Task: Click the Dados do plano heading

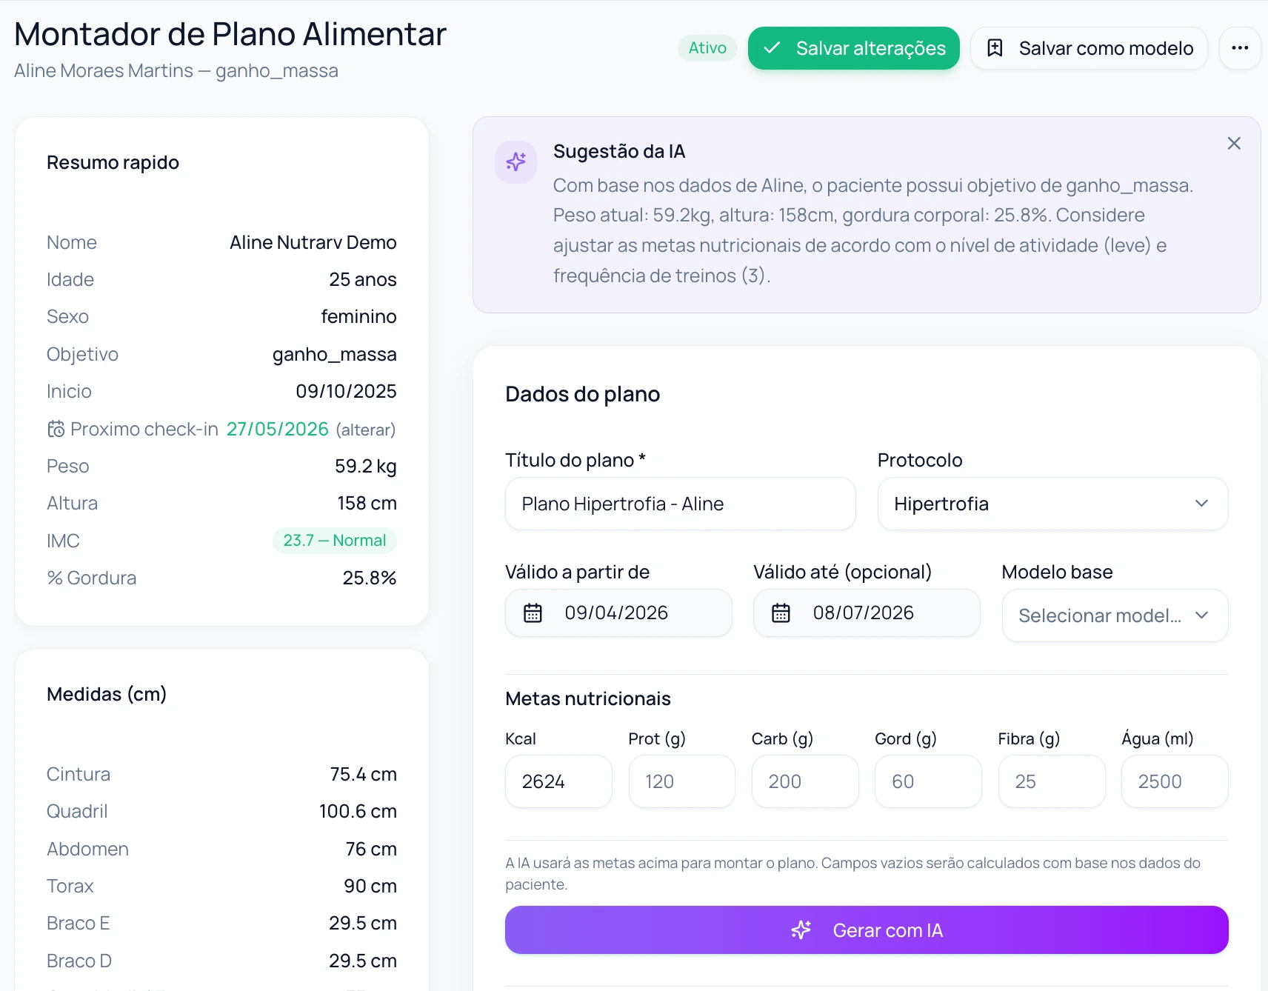Action: coord(582,394)
